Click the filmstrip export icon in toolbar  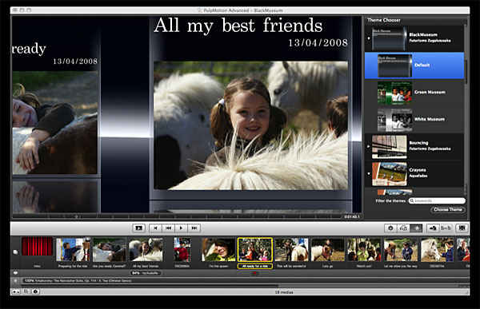click(x=462, y=228)
